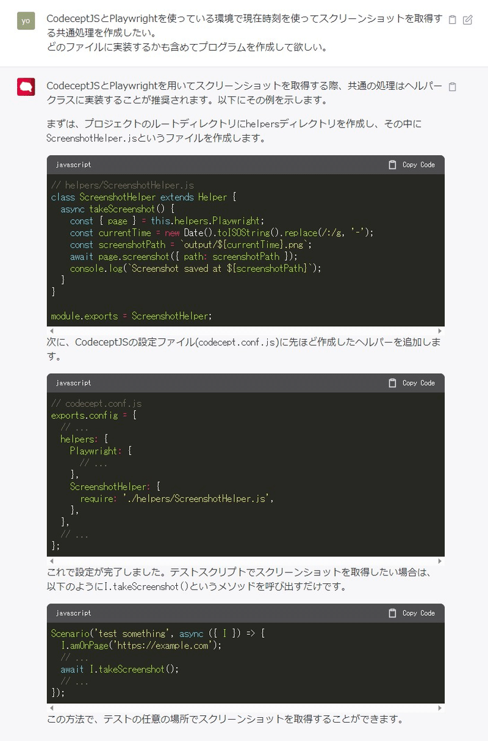Copy Code for codecept.conf.js block

[412, 382]
